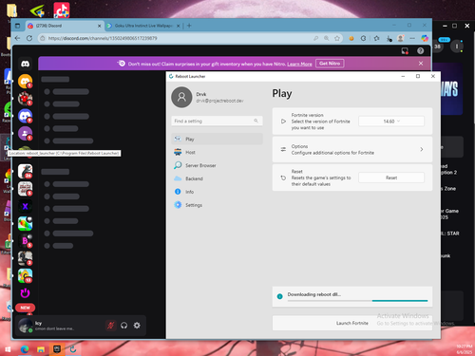Open the Info section in Reboot Launcher
475x356 pixels.
[x=218, y=192]
